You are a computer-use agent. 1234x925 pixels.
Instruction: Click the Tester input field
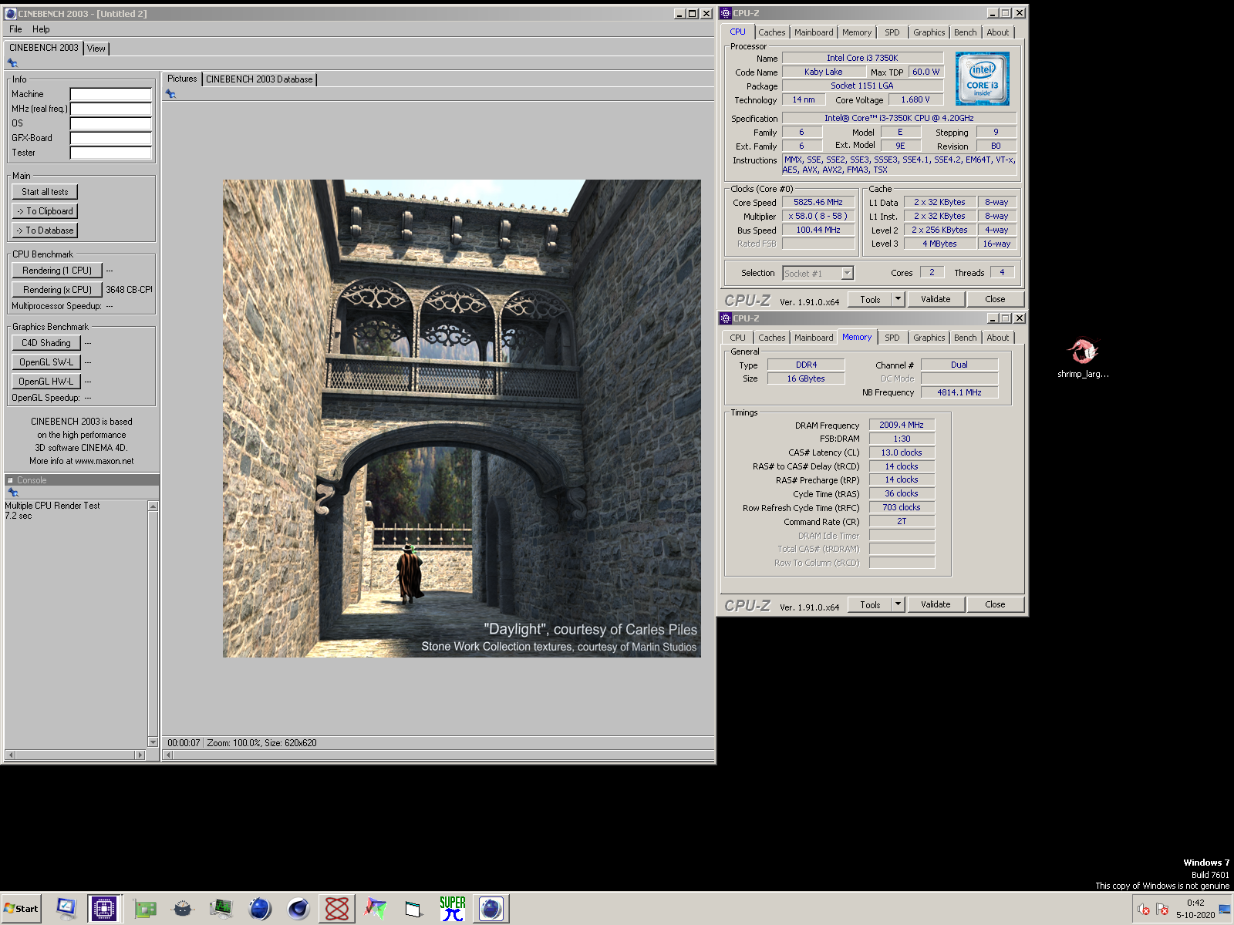coord(111,153)
